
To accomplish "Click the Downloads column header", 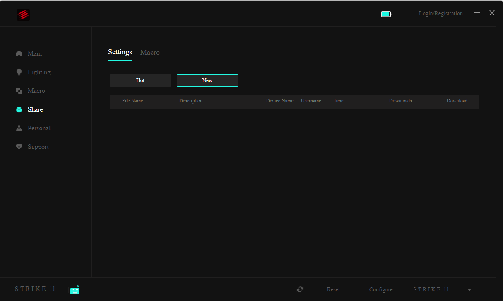I will [400, 101].
